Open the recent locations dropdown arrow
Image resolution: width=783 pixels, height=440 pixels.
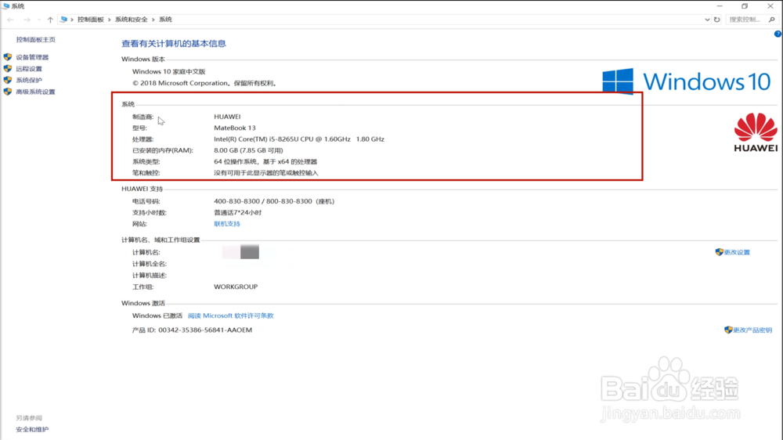click(39, 20)
